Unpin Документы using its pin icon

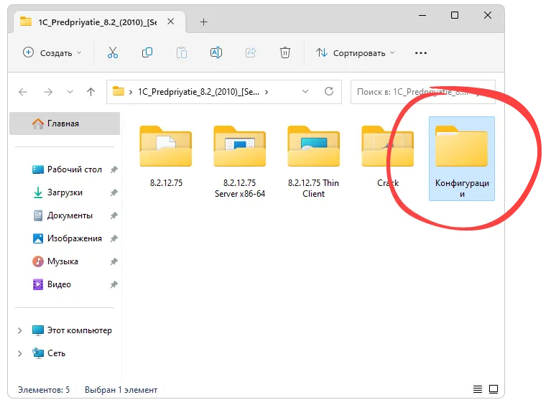113,215
